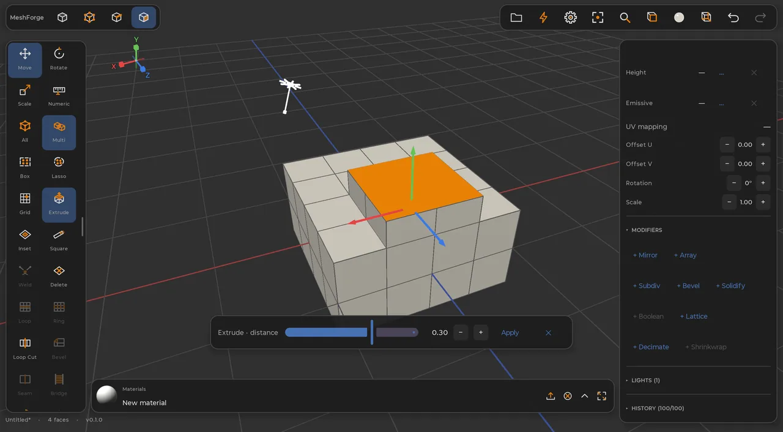Choose the Box selection tool
Viewport: 783px width, 432px height.
[25, 168]
